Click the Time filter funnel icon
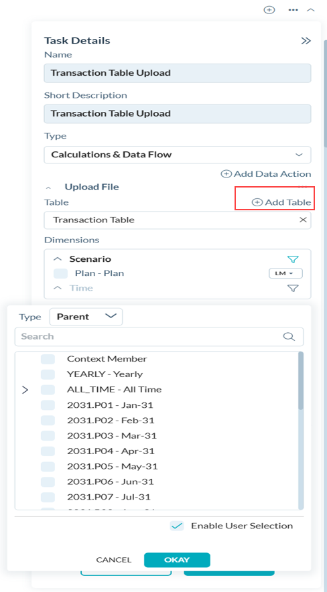 [x=293, y=289]
